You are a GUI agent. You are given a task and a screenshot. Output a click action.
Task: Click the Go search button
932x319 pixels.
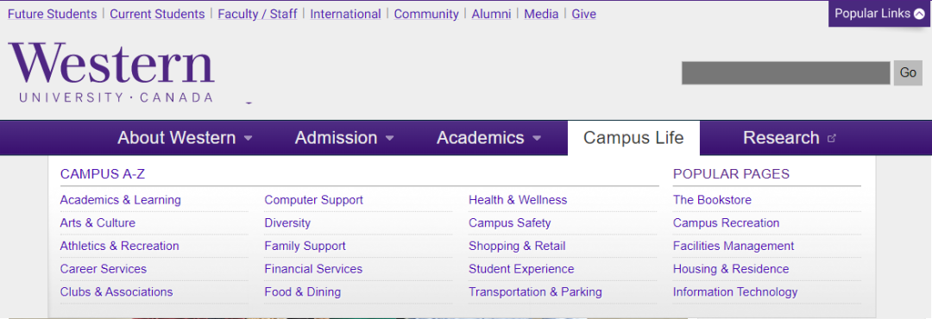click(908, 72)
